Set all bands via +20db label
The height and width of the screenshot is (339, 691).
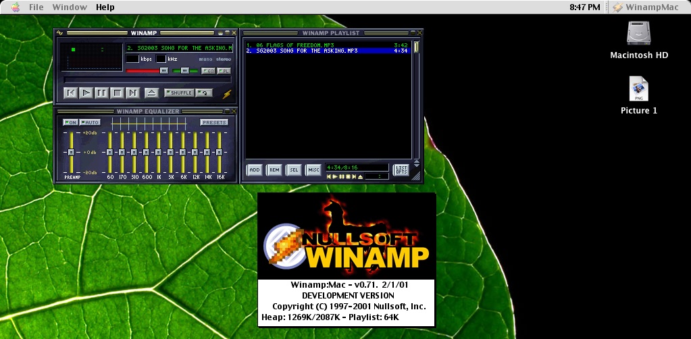(89, 132)
